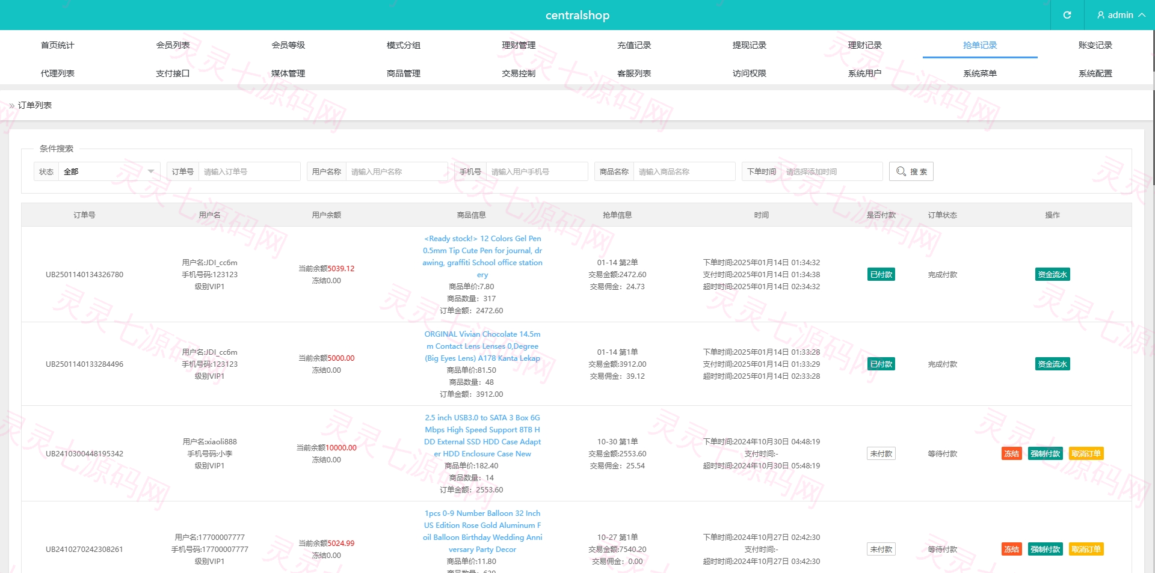Open 系统用户 menu
Screen dimensions: 1155x573
coord(864,73)
